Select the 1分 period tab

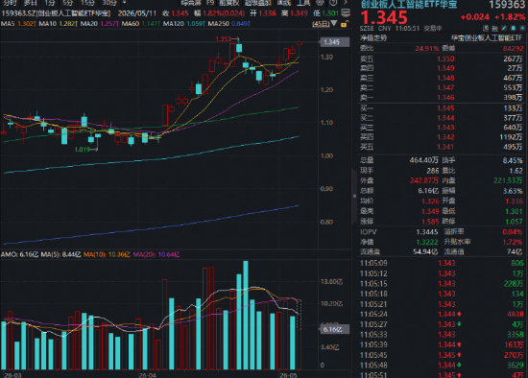point(50,3)
